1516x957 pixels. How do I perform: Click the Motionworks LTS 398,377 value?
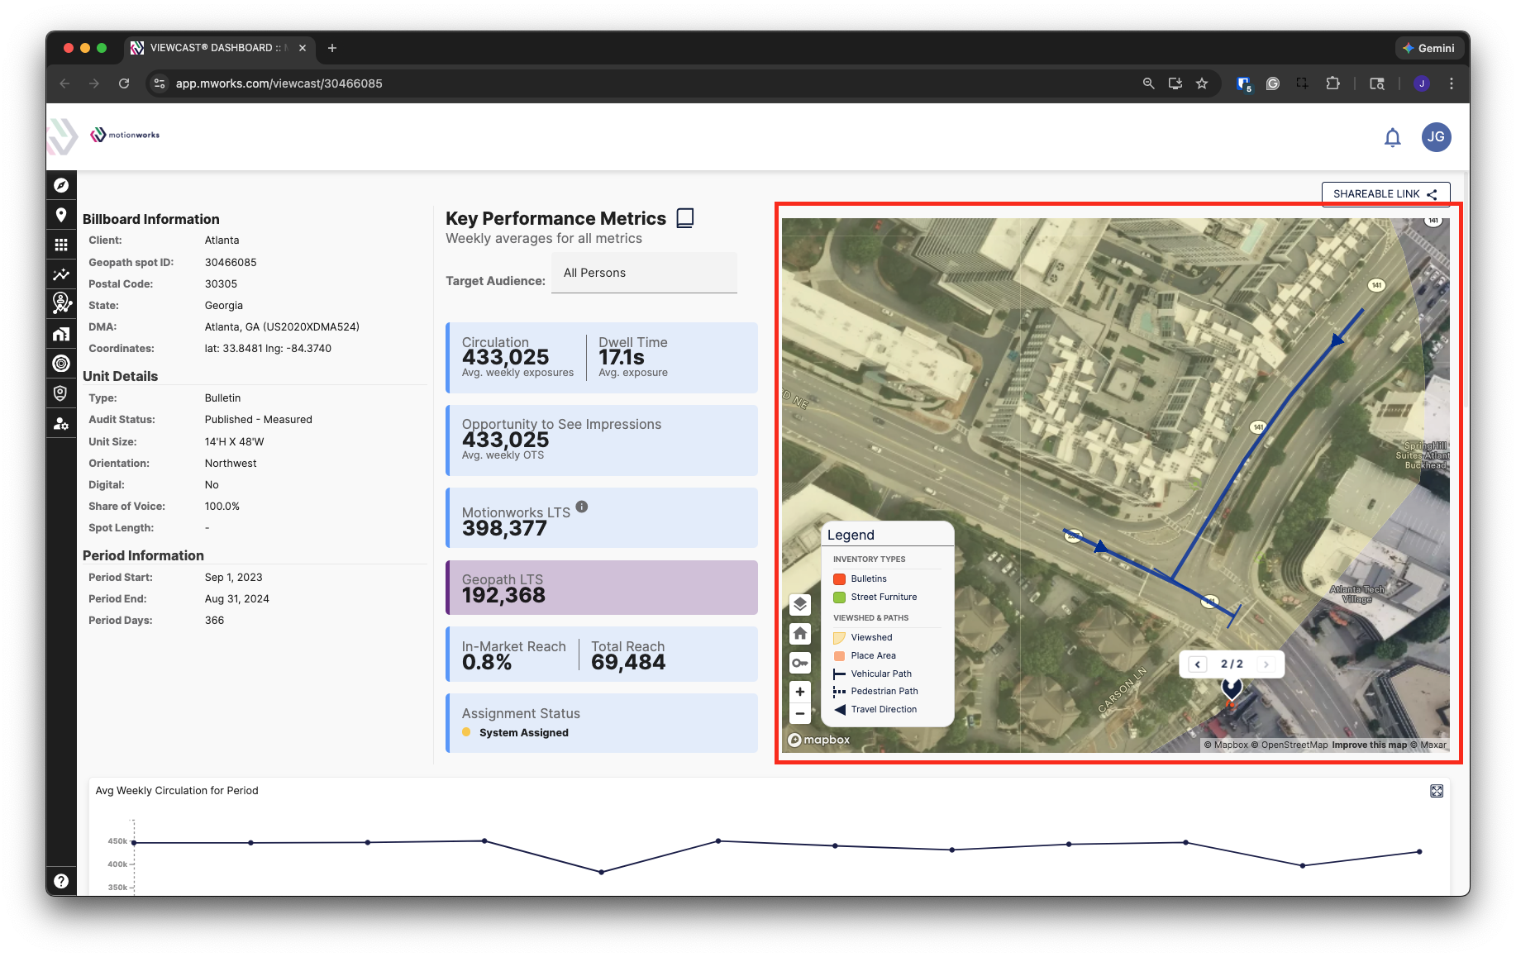click(504, 528)
